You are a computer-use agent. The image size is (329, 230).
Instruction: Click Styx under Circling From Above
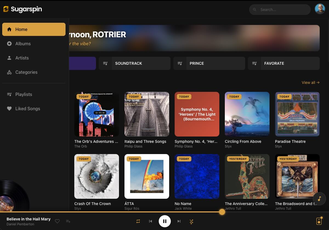pyautogui.click(x=228, y=146)
